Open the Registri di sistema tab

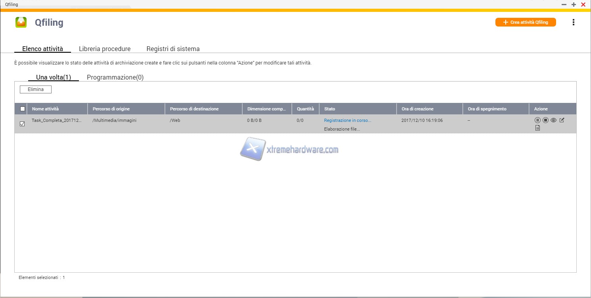173,49
